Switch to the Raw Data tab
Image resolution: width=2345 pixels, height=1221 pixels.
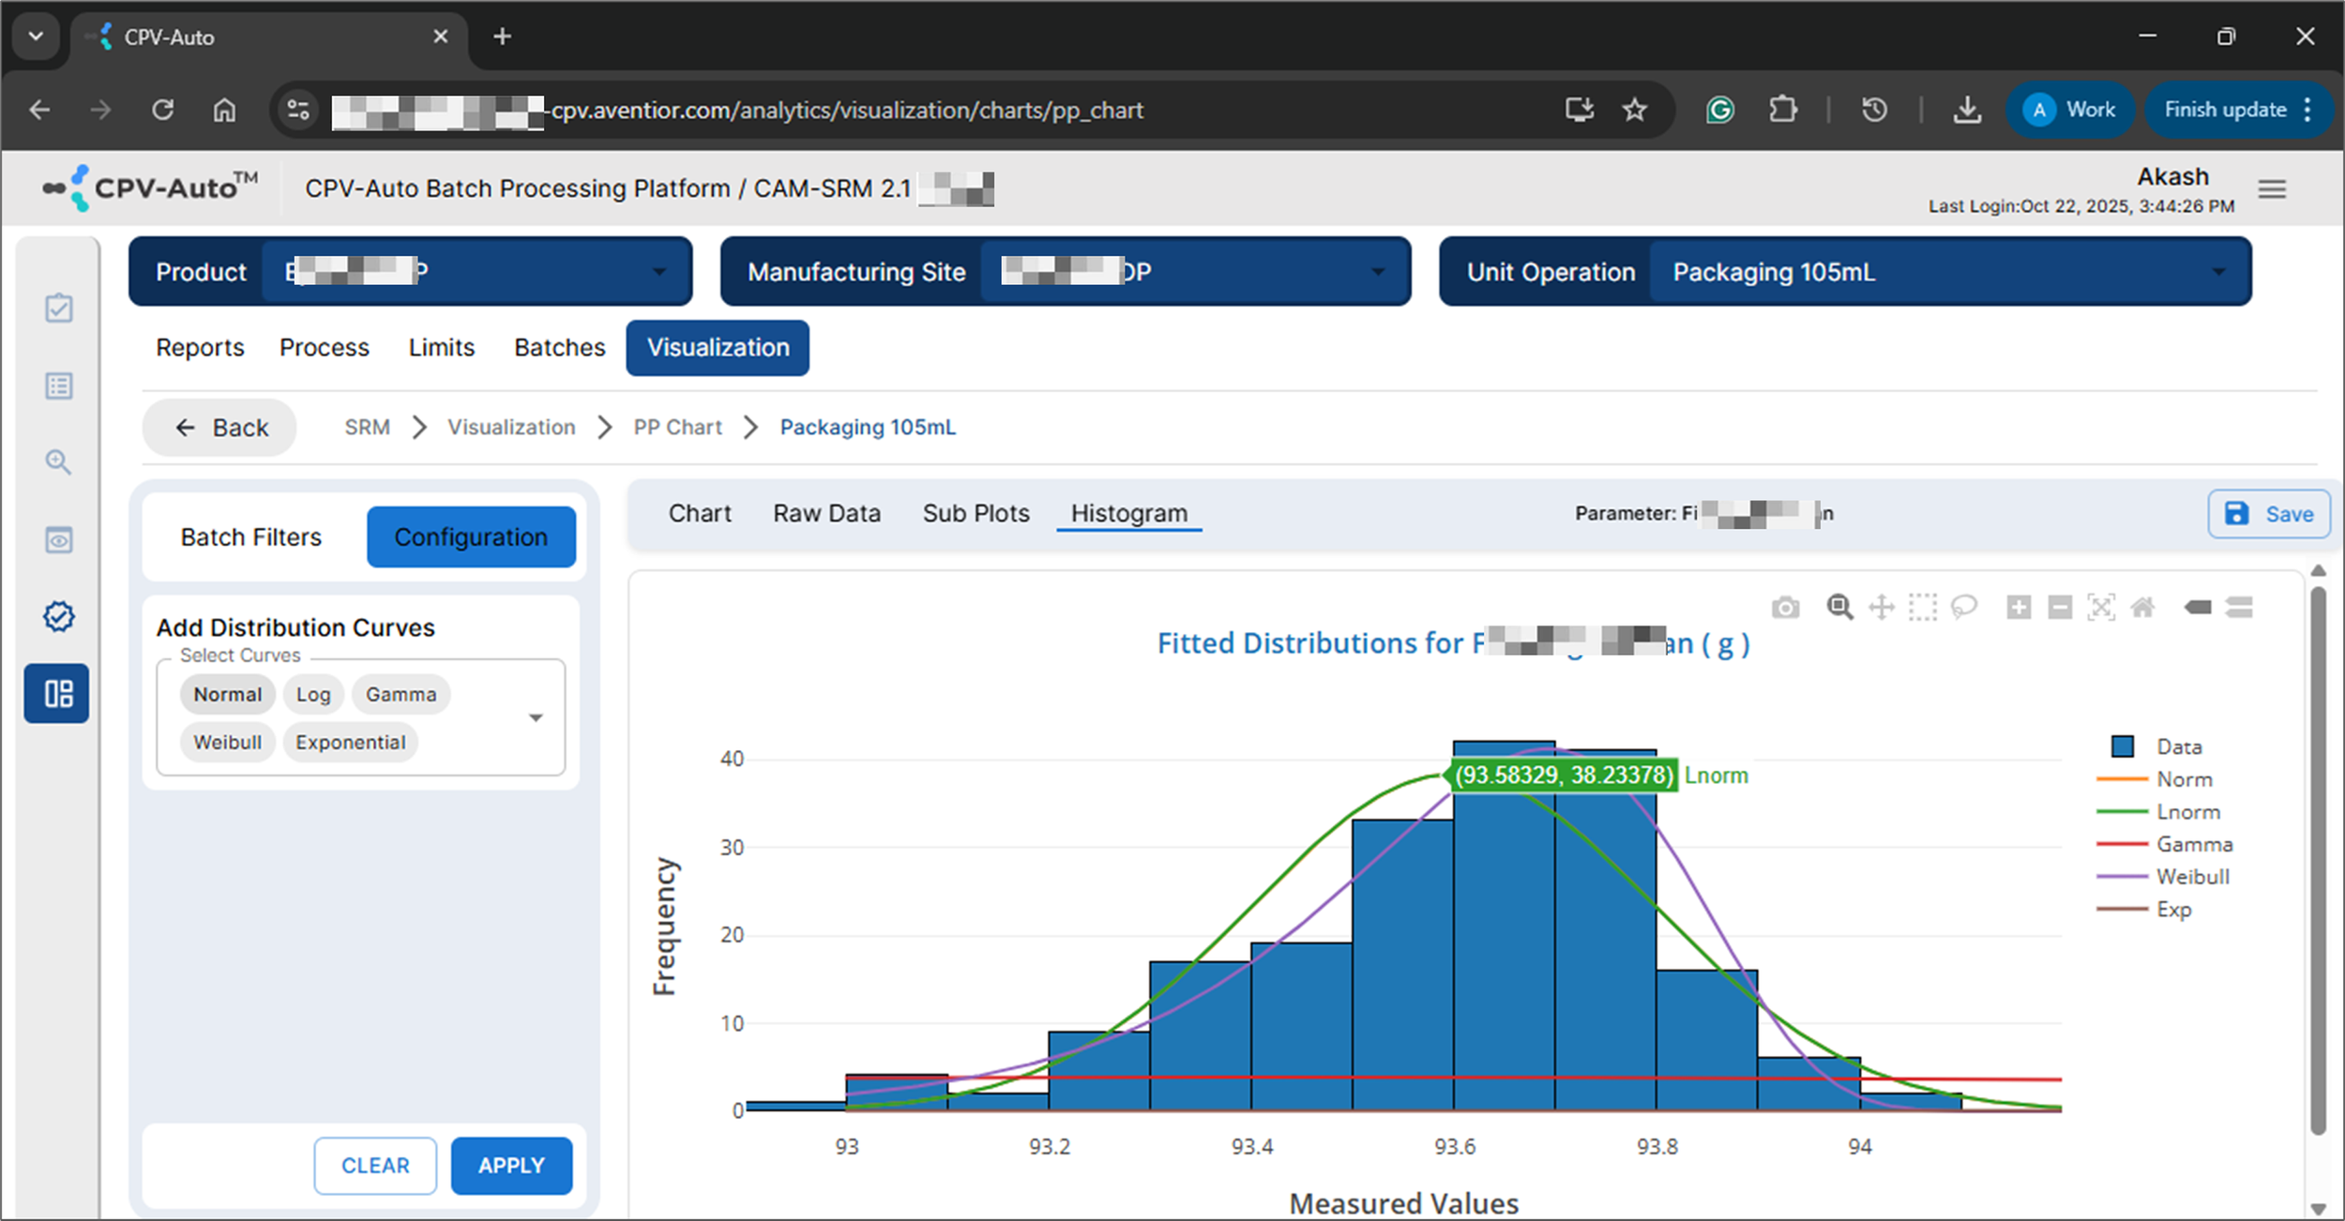click(x=825, y=513)
